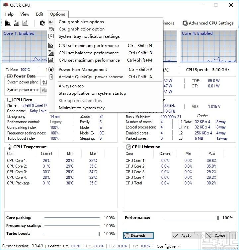Image resolution: width=239 pixels, height=250 pixels.
Task: Click the Refresh button
Action: 138,236
